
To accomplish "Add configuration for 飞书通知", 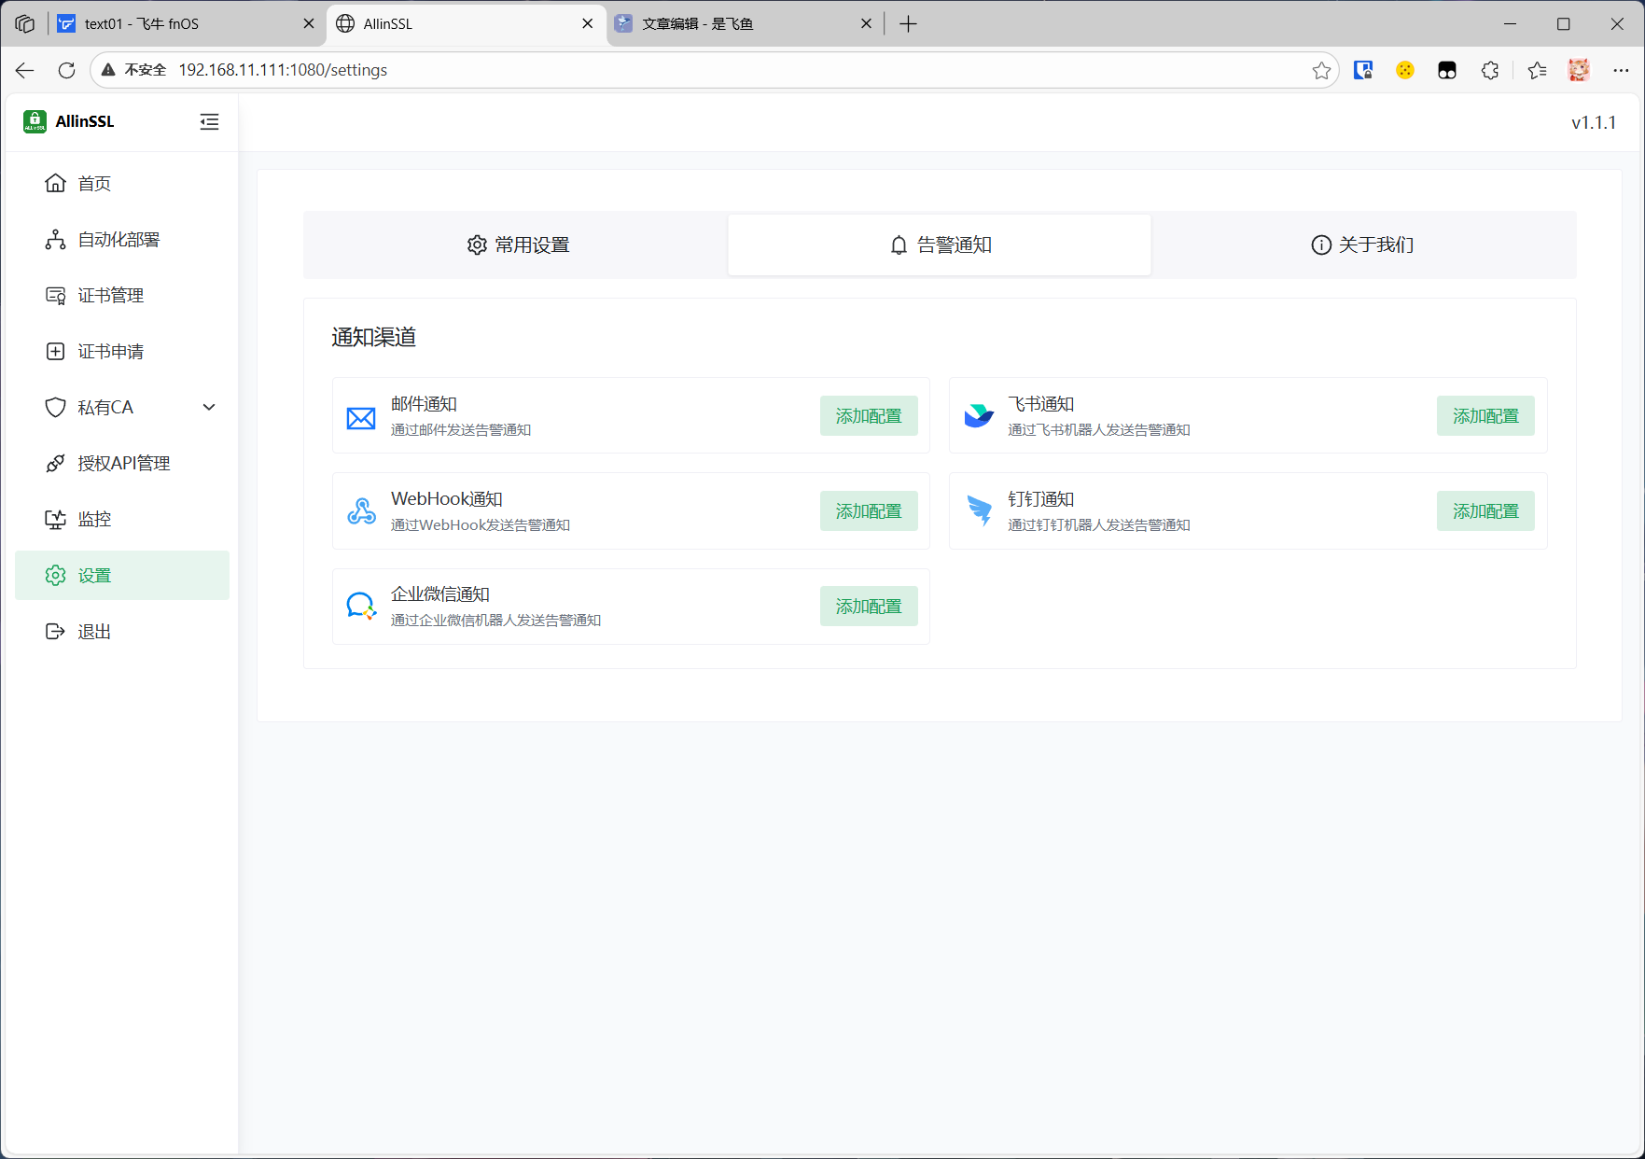I will [1485, 416].
